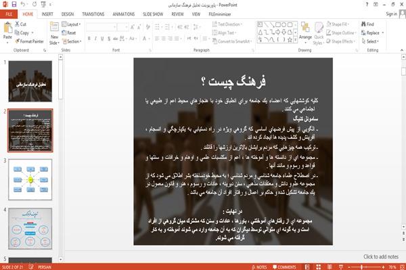Click the Undo arrow icon
Image resolution: width=406 pixels, height=270 pixels.
coord(23,5)
